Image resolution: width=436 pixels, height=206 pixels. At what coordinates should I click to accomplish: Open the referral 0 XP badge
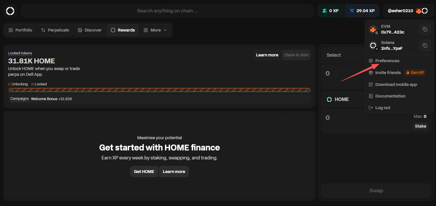pos(330,11)
